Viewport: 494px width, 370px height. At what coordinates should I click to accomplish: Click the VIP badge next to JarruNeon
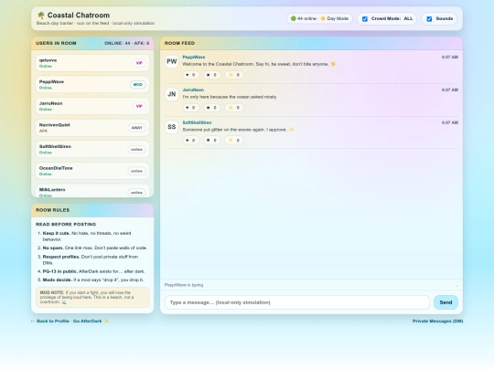(139, 106)
